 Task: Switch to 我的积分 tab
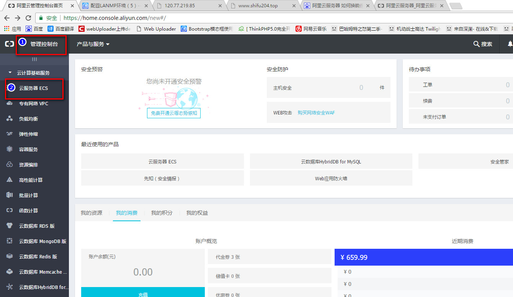click(162, 213)
